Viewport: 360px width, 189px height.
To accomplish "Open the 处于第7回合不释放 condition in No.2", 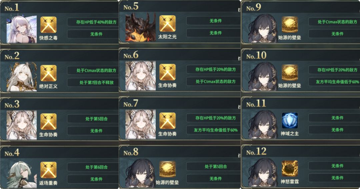I will (93, 82).
